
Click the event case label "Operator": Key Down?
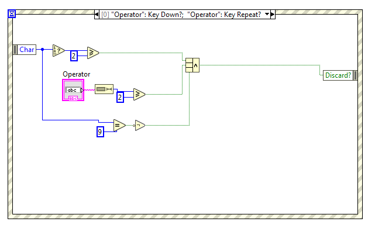tap(147, 15)
